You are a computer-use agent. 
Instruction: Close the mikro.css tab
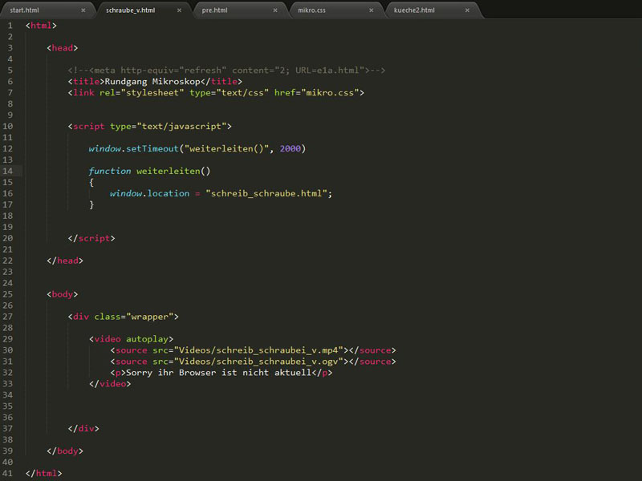point(371,10)
